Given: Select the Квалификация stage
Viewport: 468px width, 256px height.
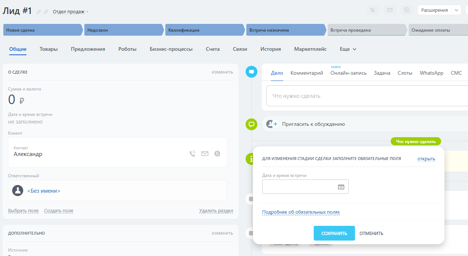Looking at the screenshot, I should point(205,30).
